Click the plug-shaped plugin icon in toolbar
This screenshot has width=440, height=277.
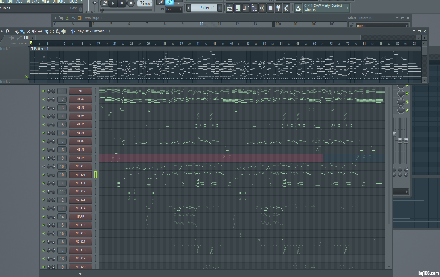(278, 8)
